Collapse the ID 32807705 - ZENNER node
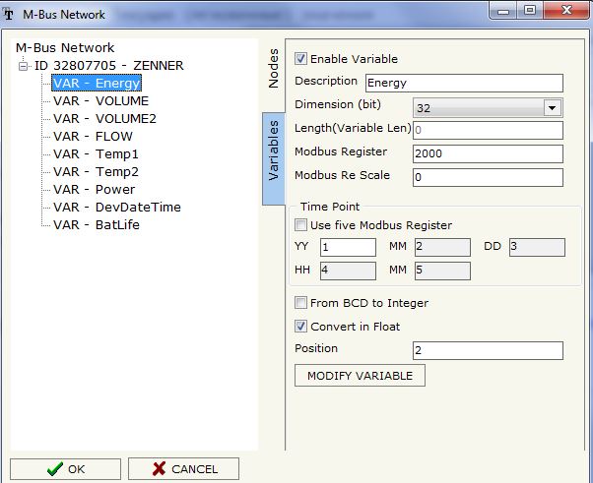Screen dimensions: 593x483 (24, 66)
